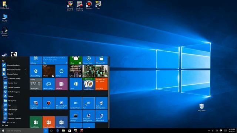Open the System Information tile
Viewport: 237px width, 133px height.
101,116
